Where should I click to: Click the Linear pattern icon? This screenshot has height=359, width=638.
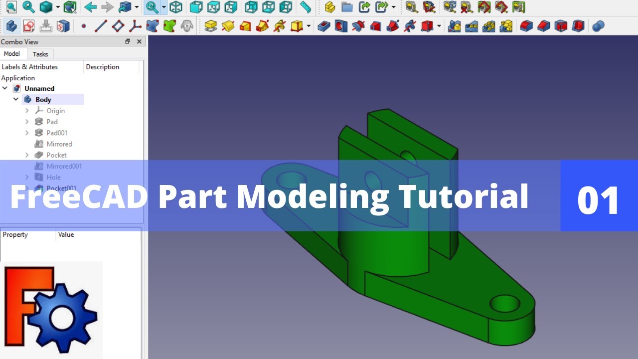coord(472,25)
